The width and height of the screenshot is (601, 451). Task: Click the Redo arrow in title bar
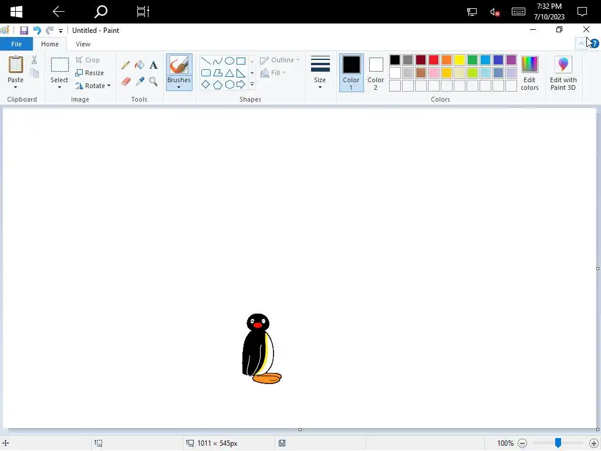49,31
